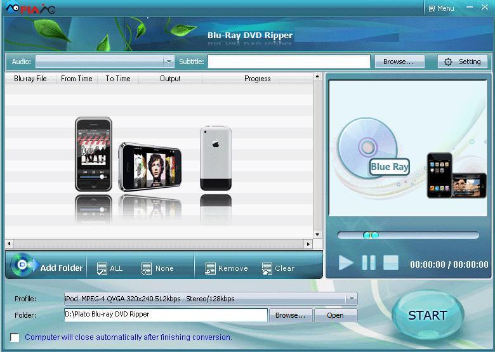Viewport: 495px width, 352px height.
Task: Select ALL items in the list
Action: (110, 268)
